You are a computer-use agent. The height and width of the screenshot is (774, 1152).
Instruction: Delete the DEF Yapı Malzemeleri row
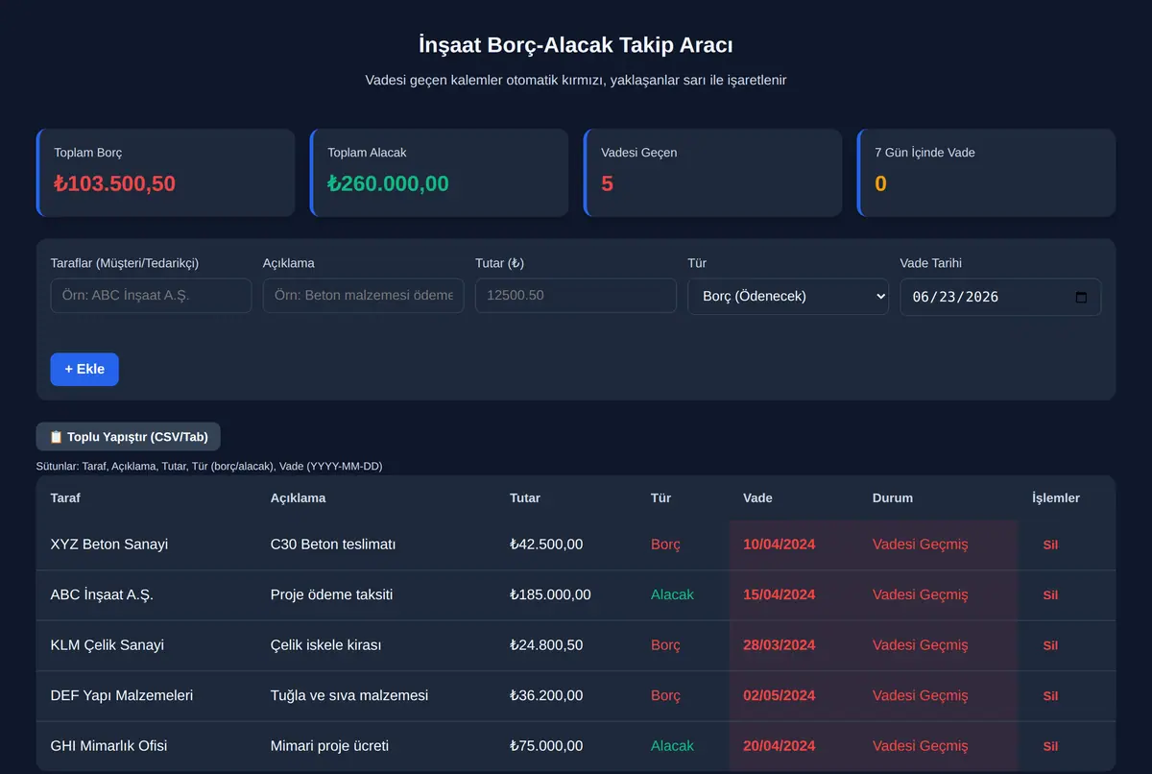tap(1050, 696)
